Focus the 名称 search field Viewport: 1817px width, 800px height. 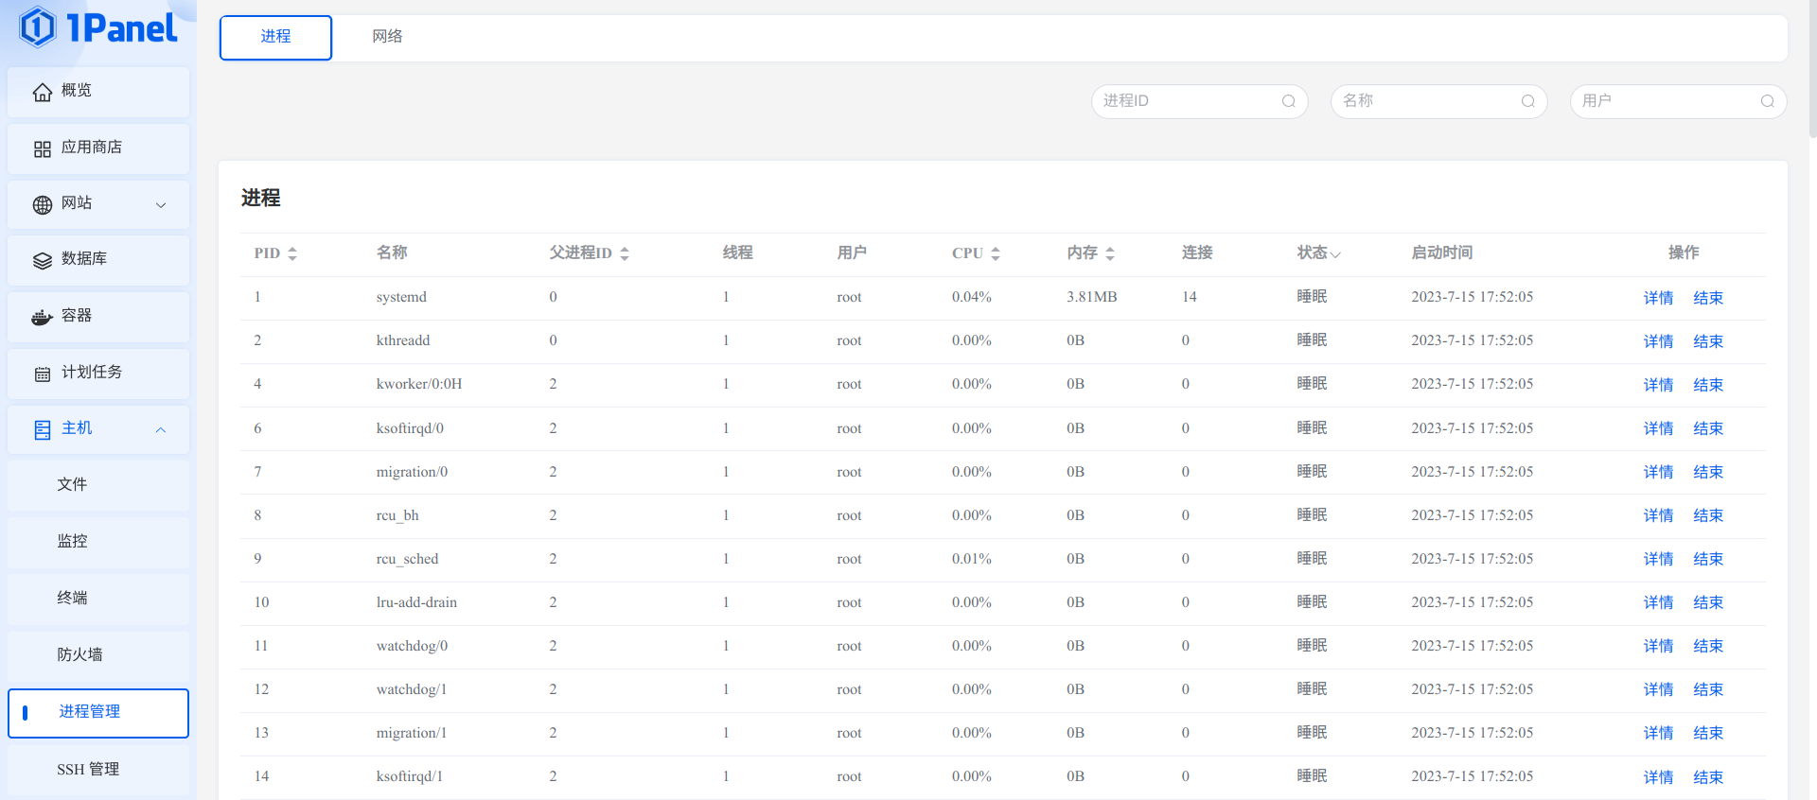(1438, 101)
